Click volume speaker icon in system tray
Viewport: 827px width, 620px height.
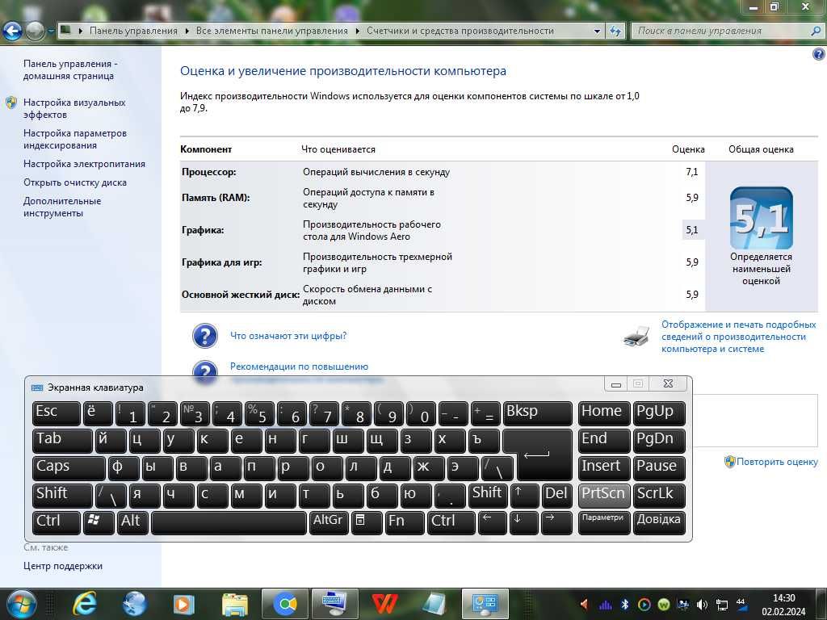tap(702, 605)
